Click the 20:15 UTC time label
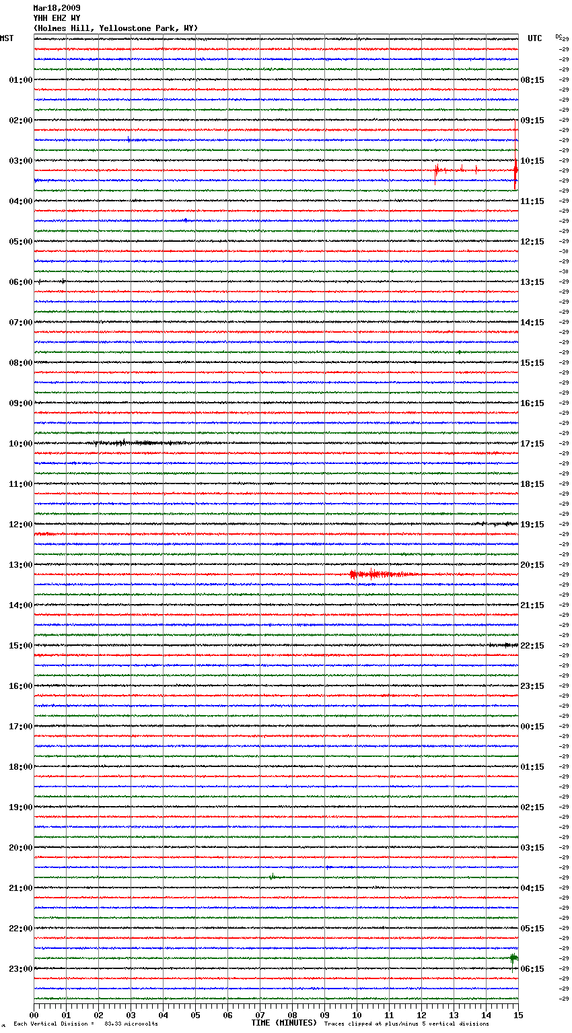The image size is (572, 1033). (532, 565)
